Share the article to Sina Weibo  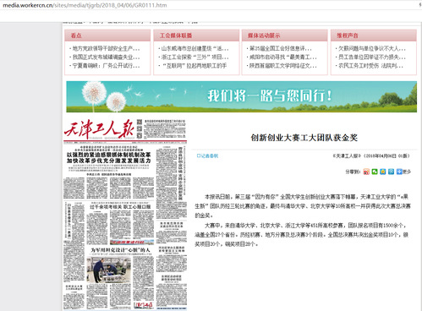[366, 172]
